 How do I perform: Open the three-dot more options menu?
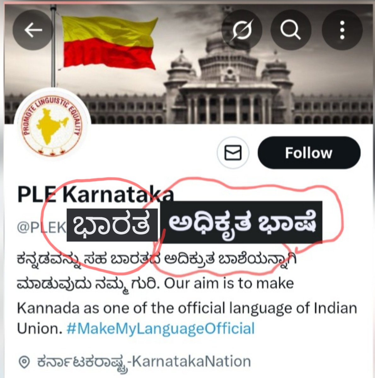click(342, 30)
